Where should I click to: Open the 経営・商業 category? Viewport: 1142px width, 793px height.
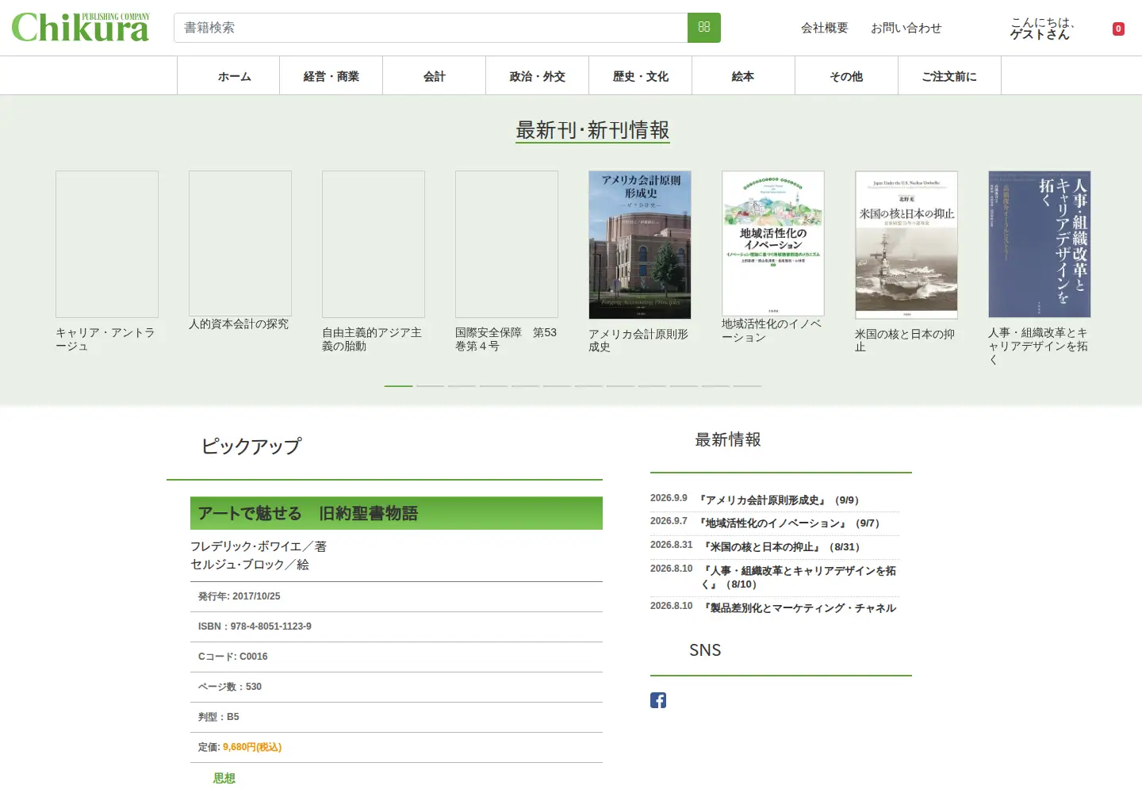331,76
